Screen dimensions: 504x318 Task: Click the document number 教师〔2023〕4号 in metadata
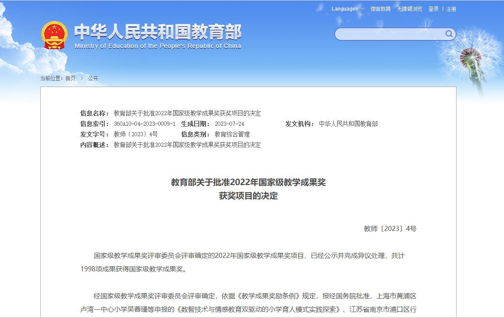click(136, 135)
